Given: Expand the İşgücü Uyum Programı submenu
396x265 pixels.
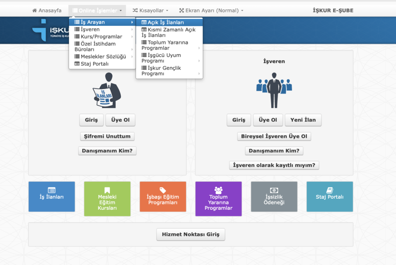Looking at the screenshot, I should [x=169, y=58].
